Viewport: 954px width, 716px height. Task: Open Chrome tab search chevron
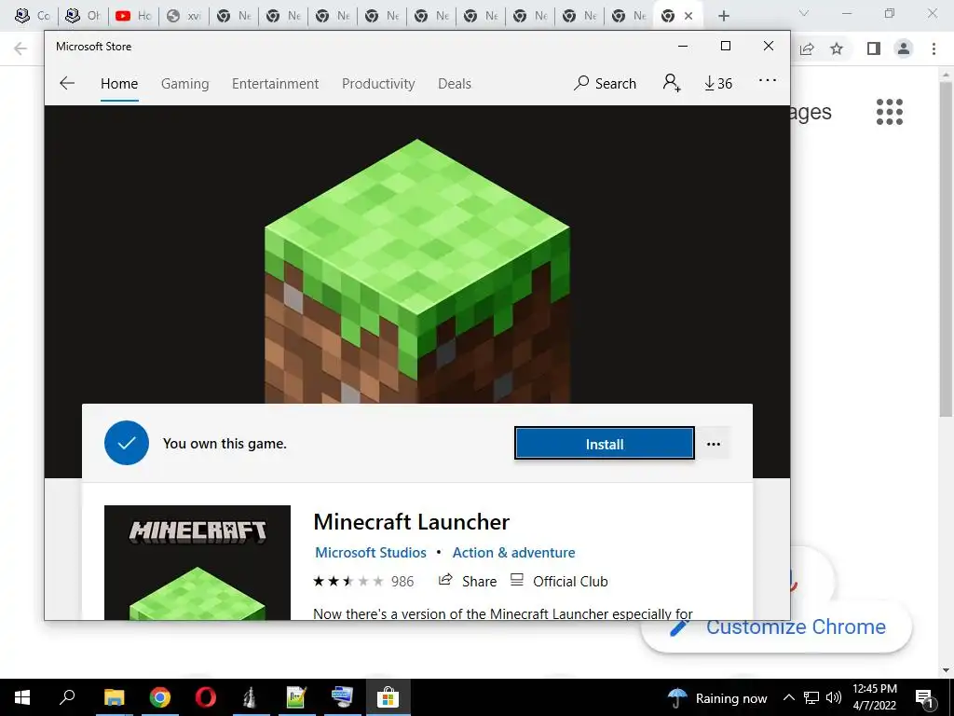(804, 13)
